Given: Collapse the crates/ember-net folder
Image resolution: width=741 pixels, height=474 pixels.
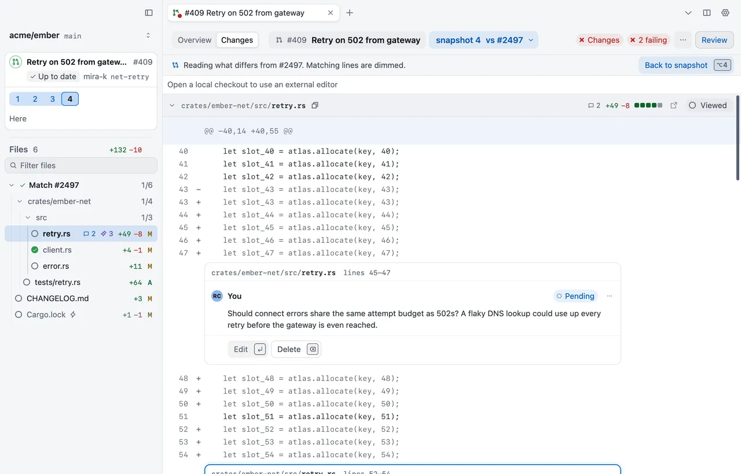Looking at the screenshot, I should 20,201.
